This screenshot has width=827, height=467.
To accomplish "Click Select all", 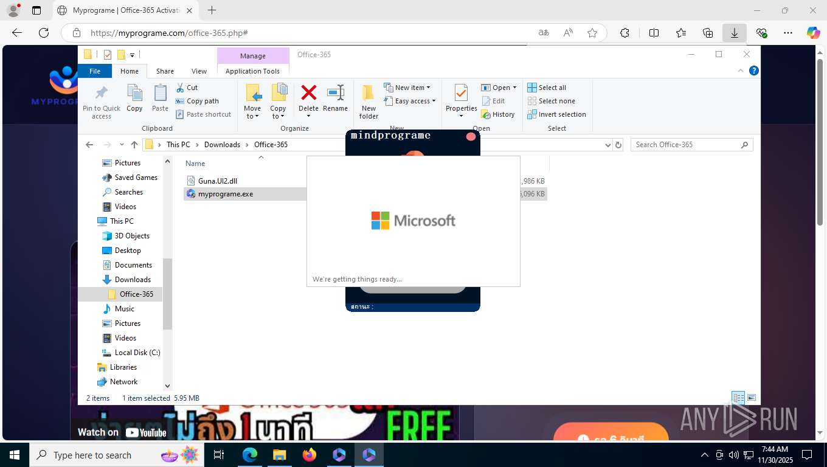I will (547, 88).
